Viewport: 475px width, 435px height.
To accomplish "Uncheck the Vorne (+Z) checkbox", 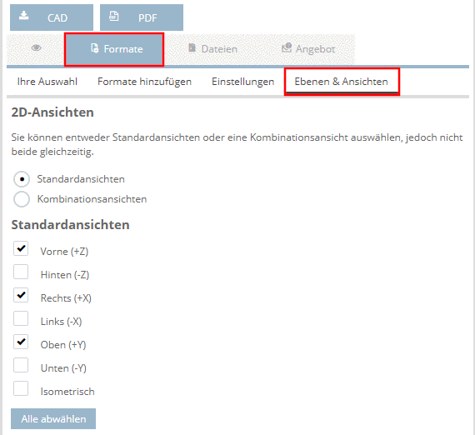I will pos(21,248).
